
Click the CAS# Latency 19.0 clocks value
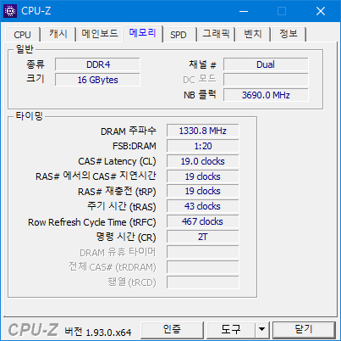coord(202,161)
